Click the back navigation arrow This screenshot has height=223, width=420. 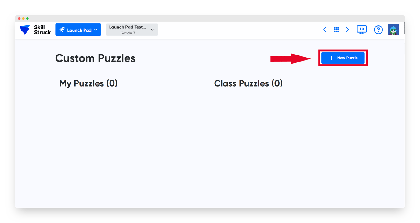point(324,30)
